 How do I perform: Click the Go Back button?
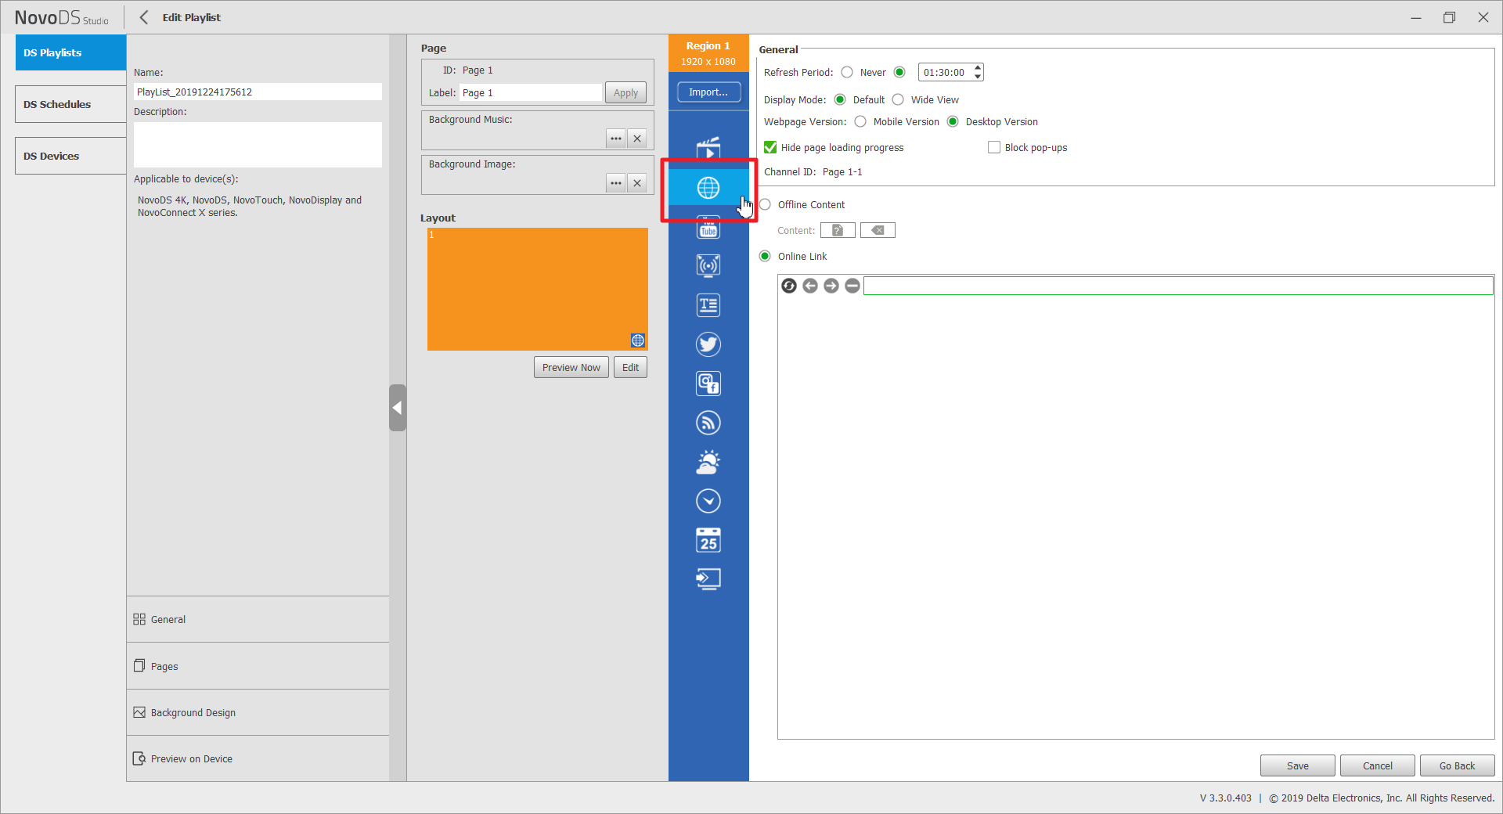coord(1457,765)
